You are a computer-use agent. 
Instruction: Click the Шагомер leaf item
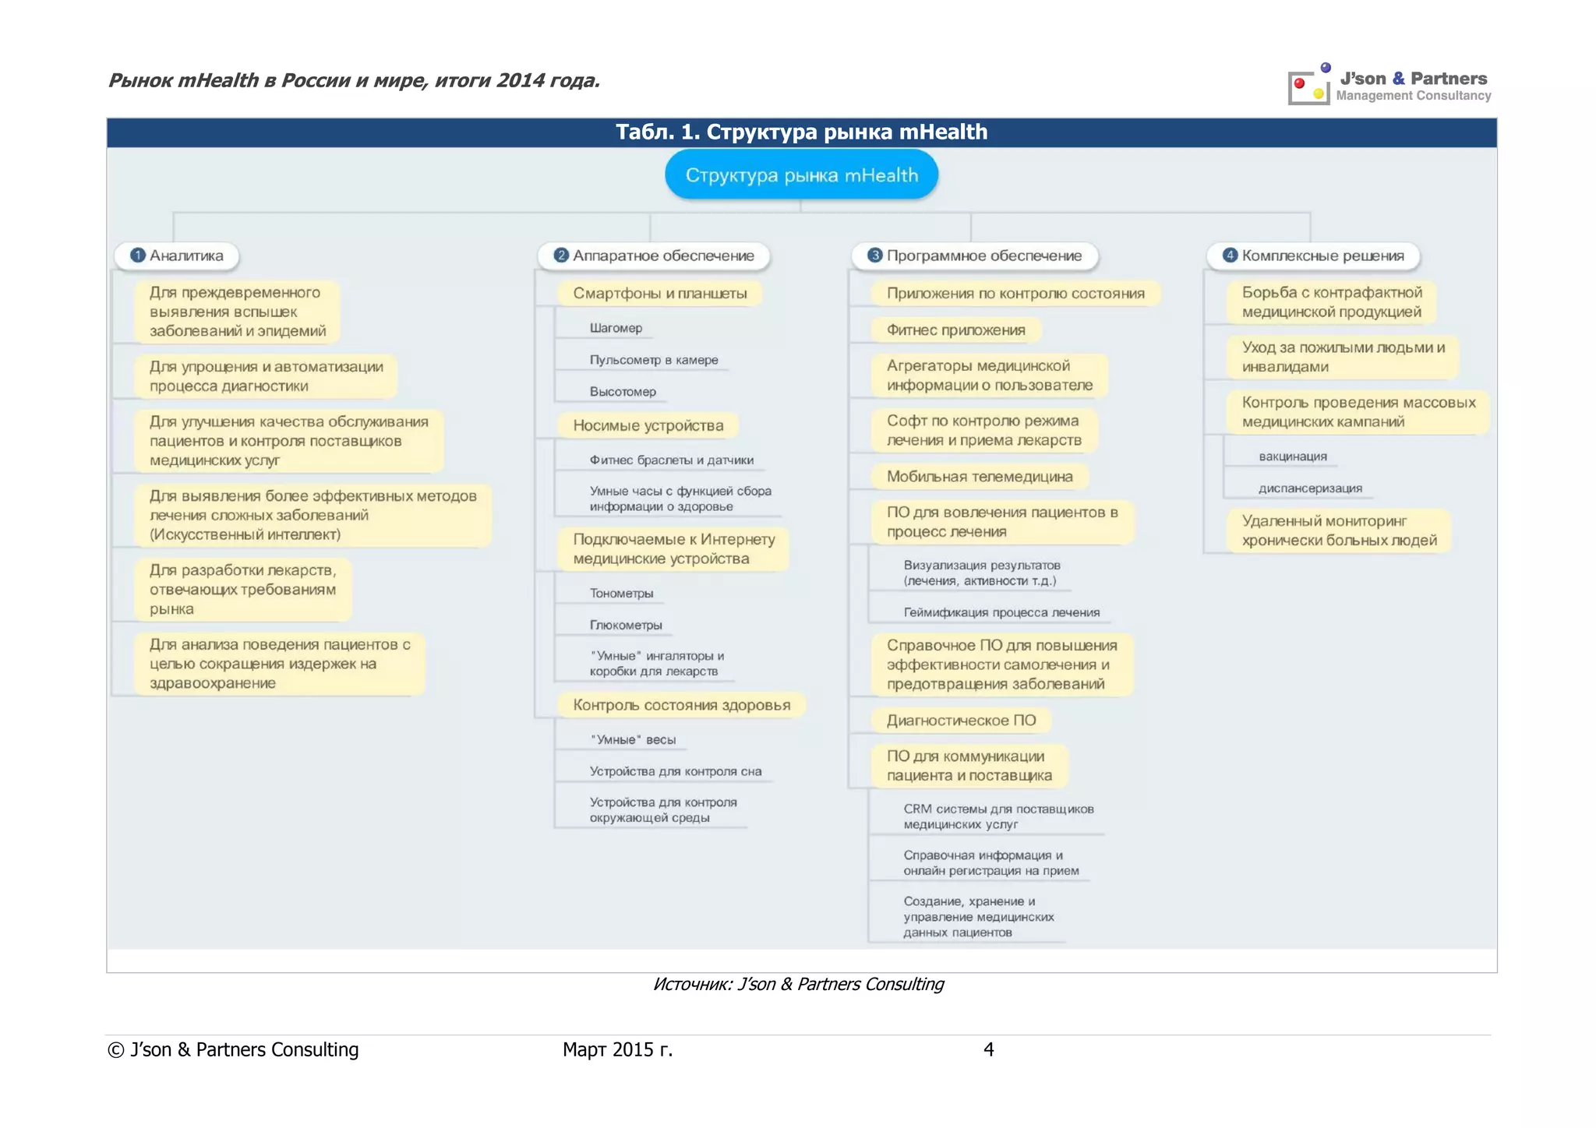click(616, 328)
